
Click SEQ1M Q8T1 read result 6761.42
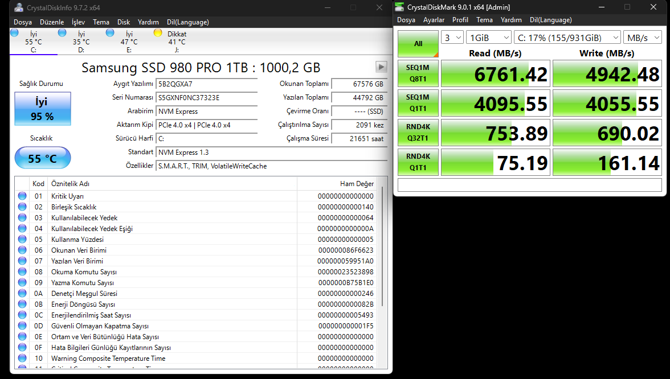click(496, 73)
